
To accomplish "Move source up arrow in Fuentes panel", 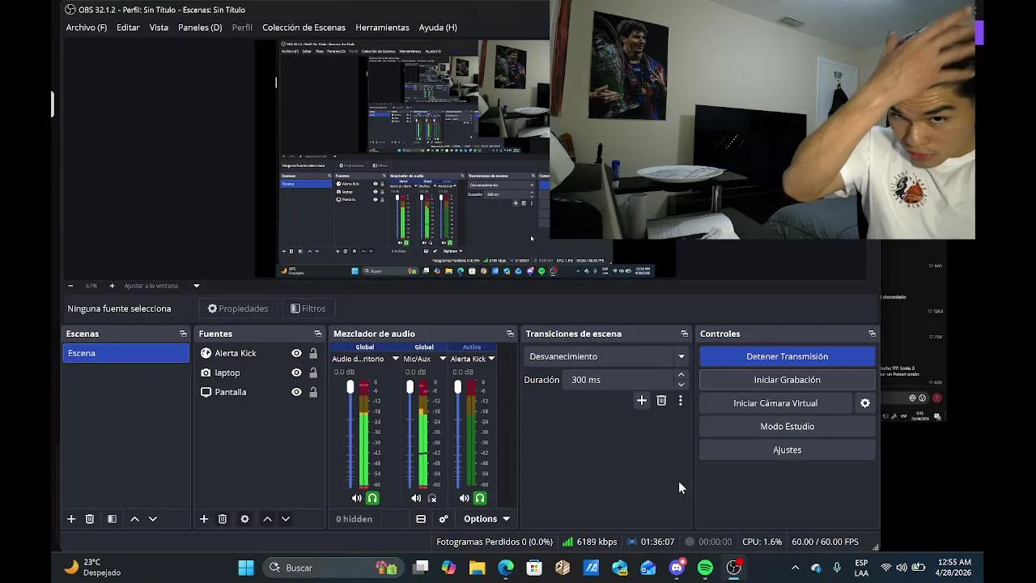I will 267,519.
